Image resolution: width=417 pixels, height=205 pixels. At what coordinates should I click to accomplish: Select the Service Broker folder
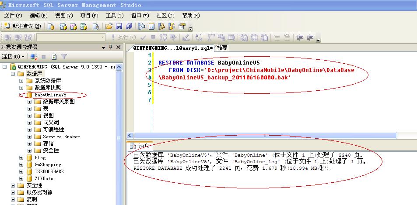point(61,137)
